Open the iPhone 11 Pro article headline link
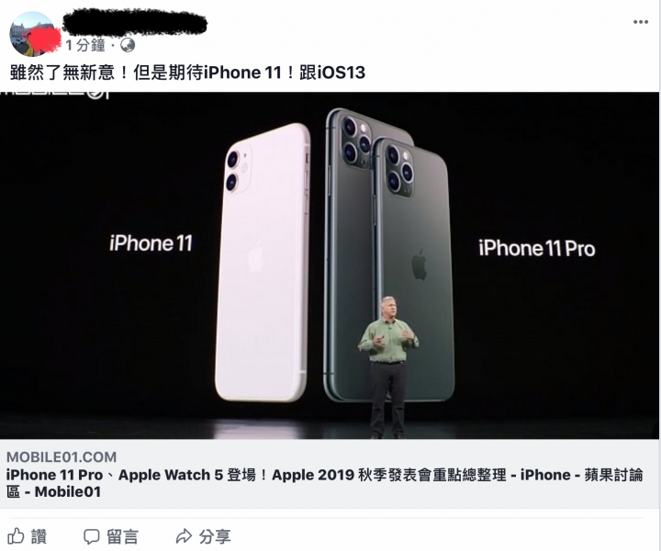The width and height of the screenshot is (661, 551). click(325, 483)
